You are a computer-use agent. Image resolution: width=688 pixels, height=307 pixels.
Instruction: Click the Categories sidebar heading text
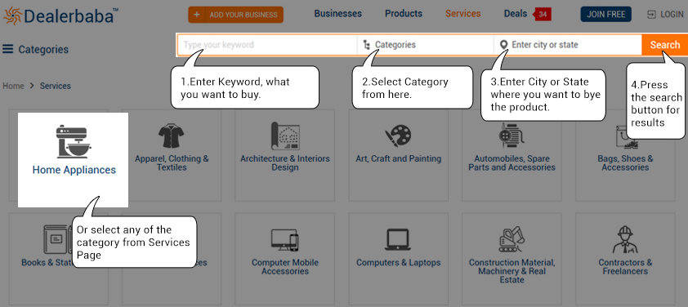43,50
